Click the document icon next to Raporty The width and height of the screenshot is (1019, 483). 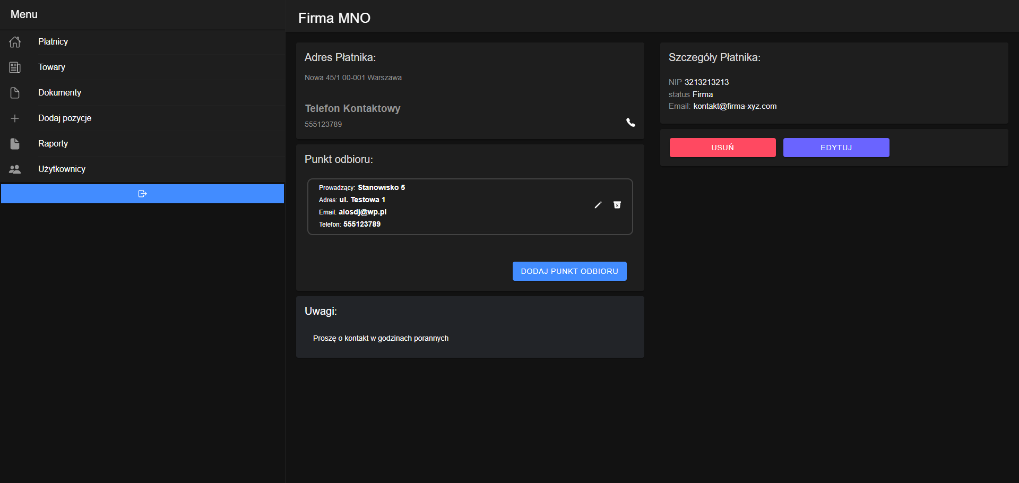(14, 144)
